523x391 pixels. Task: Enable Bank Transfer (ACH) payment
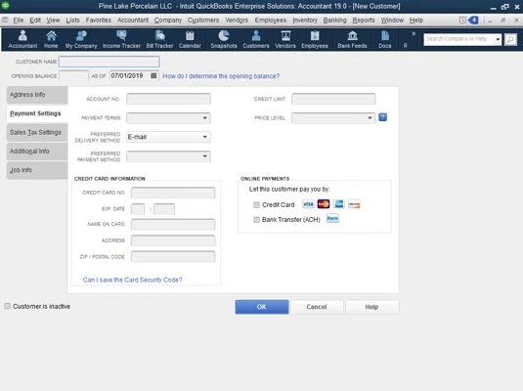pos(256,220)
